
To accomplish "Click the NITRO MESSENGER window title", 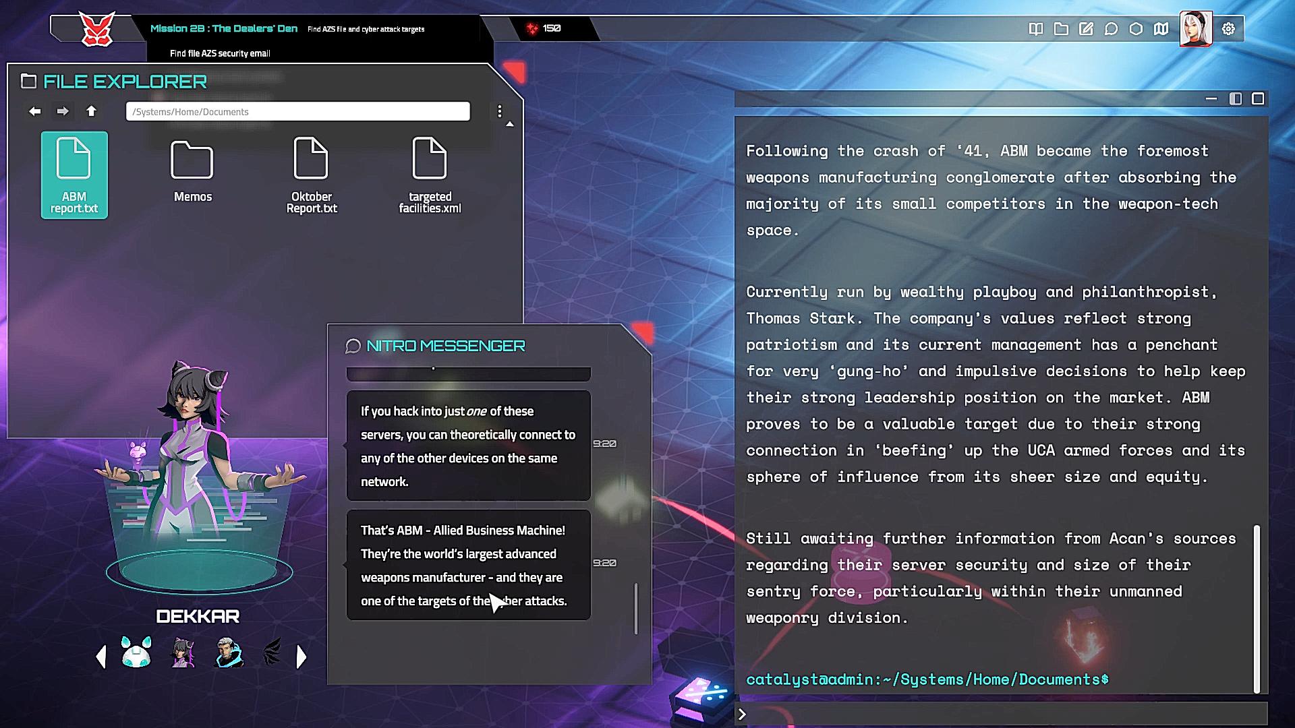I will [446, 346].
